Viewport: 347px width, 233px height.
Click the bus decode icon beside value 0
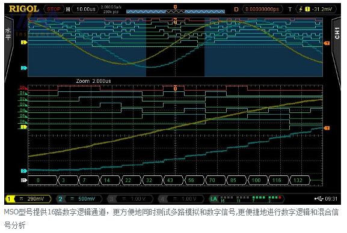coord(23,180)
